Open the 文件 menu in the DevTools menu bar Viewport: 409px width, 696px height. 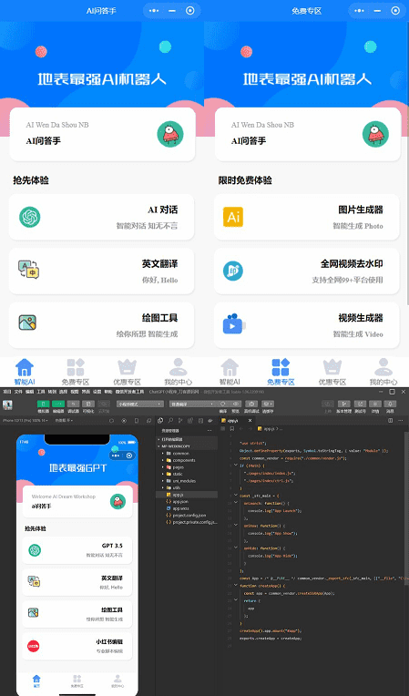pos(18,392)
